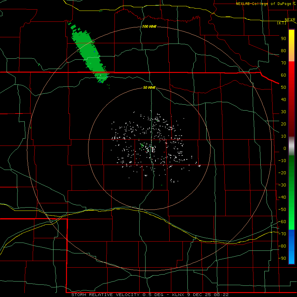297x297 pixels.
Task: Click the [KT] units label
Action: coord(282,23)
